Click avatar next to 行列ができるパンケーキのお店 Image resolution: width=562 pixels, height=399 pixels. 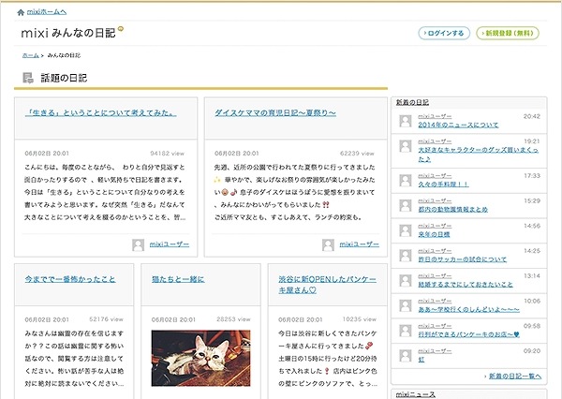click(x=406, y=331)
